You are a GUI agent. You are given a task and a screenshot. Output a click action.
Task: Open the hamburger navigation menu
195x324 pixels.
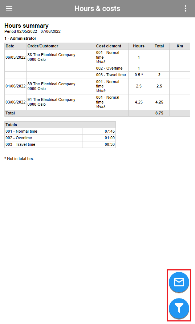point(9,8)
